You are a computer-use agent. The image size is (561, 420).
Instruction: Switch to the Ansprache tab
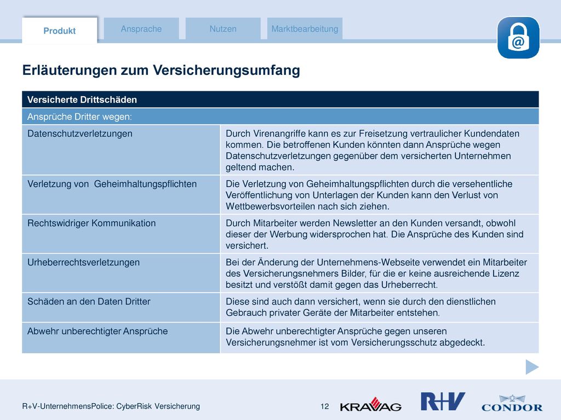(x=141, y=28)
